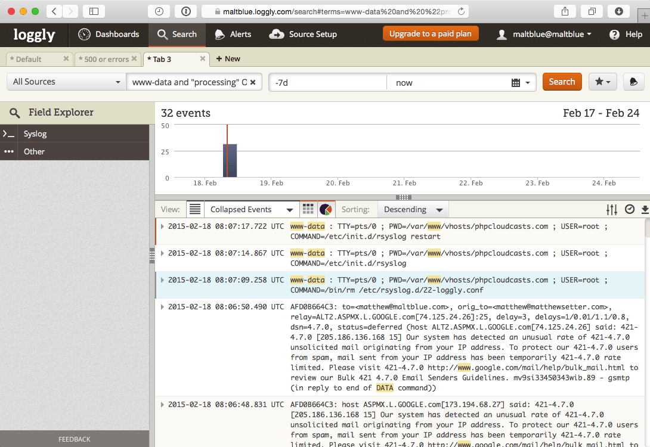Image resolution: width=650 pixels, height=447 pixels.
Task: Open the calendar date range picker
Action: click(x=521, y=82)
